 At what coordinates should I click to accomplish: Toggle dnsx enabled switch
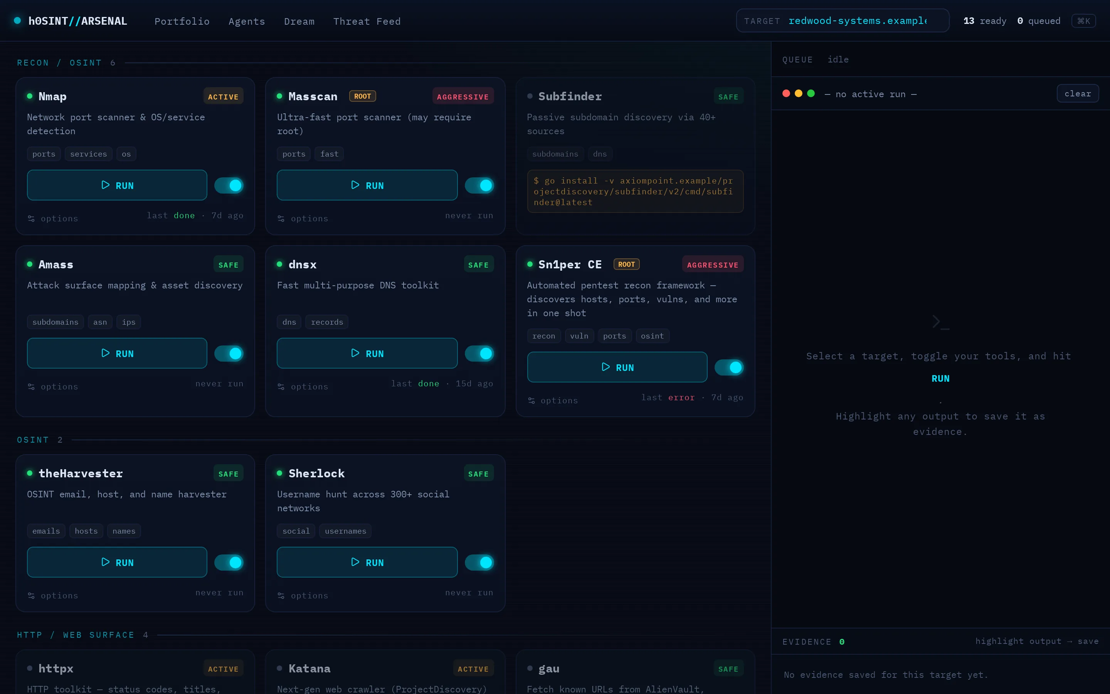pos(479,354)
